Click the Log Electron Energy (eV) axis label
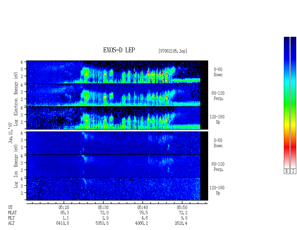The image size is (297, 230). (16, 99)
